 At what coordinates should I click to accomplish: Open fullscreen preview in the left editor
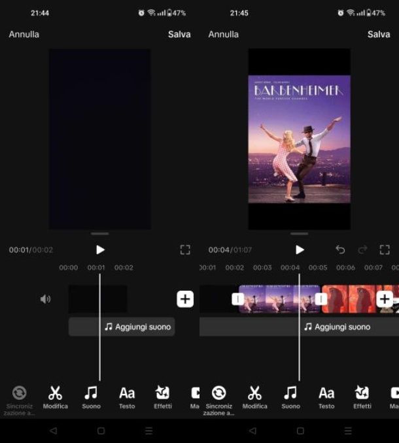click(x=185, y=250)
